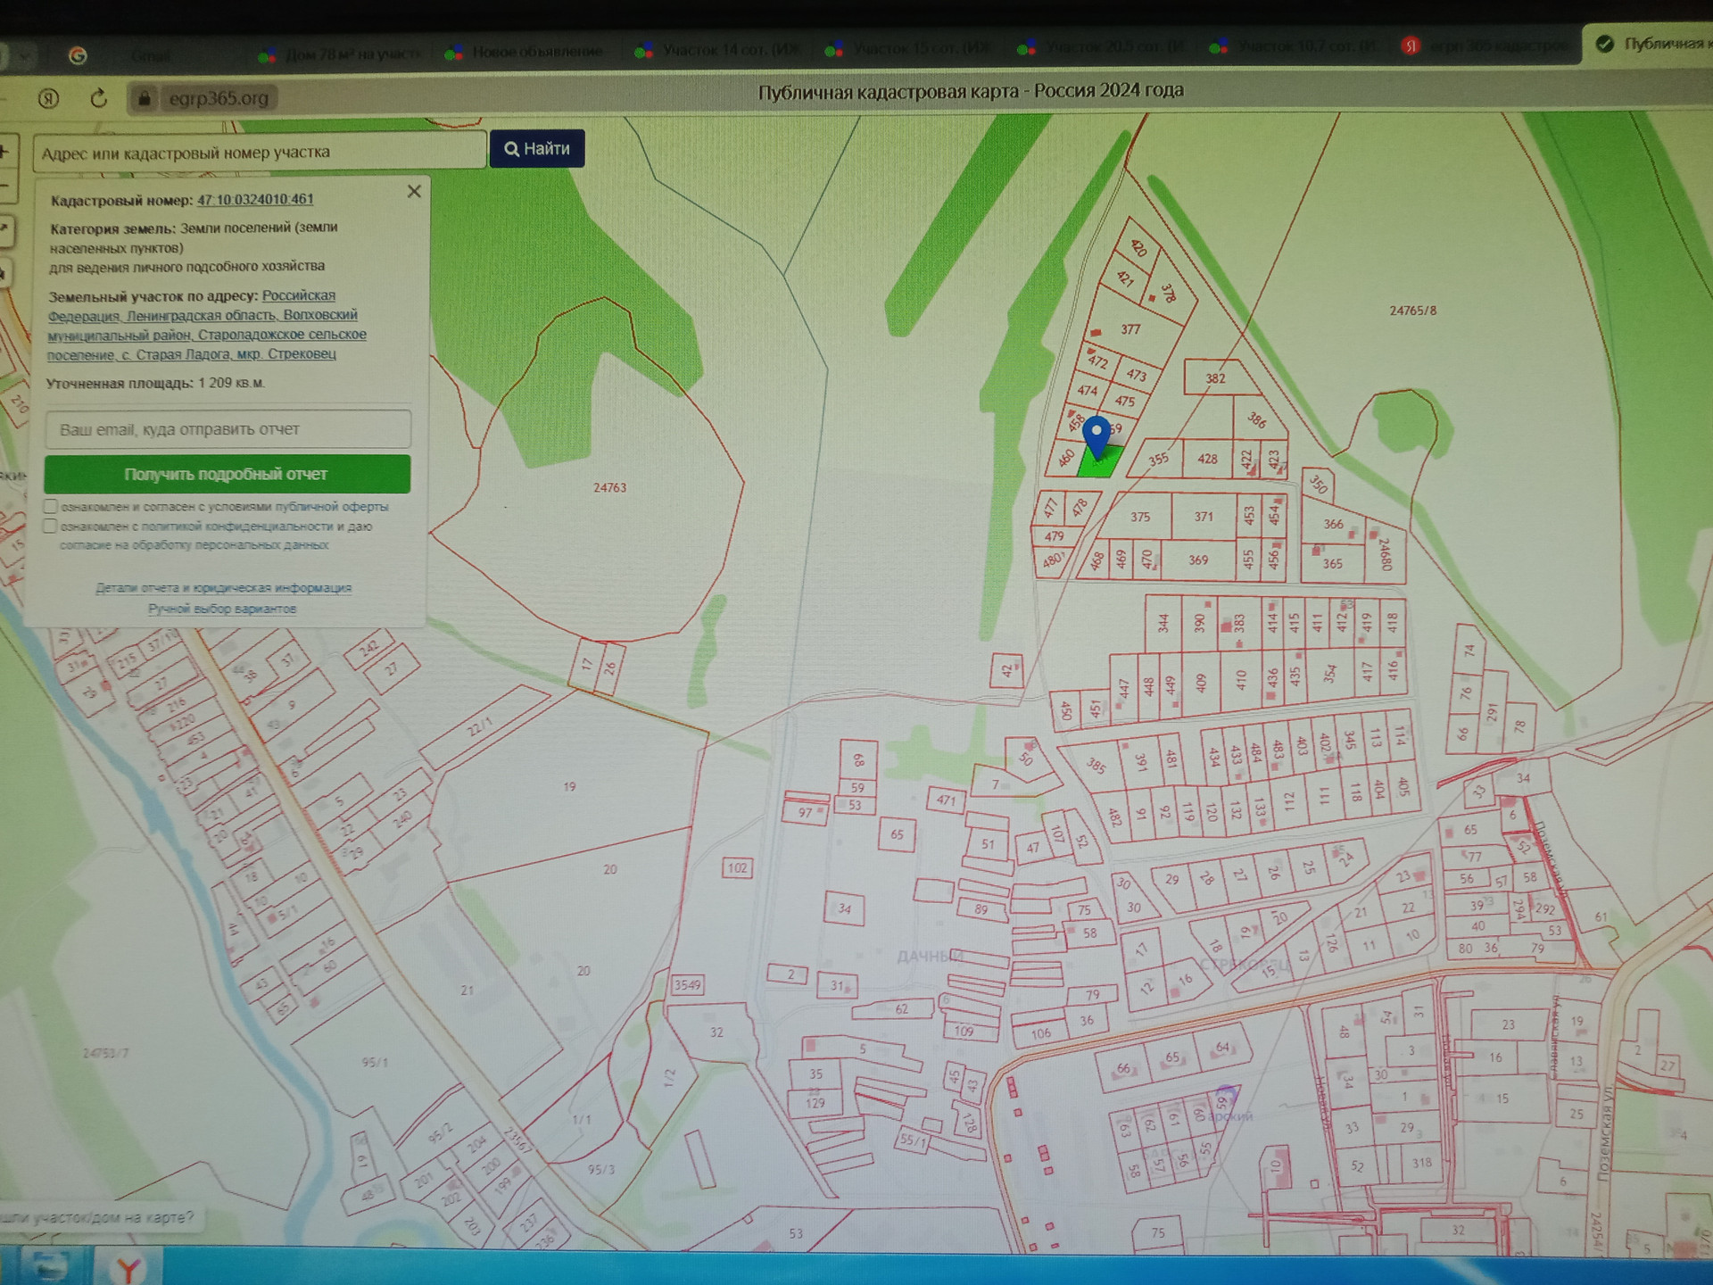The height and width of the screenshot is (1285, 1713).
Task: Check the privacy policy consent checkbox
Action: pos(51,526)
